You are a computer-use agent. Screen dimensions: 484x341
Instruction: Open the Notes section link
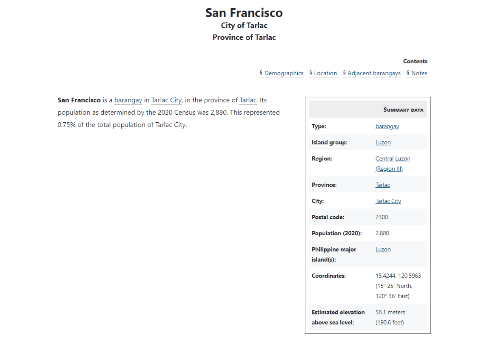pyautogui.click(x=417, y=73)
